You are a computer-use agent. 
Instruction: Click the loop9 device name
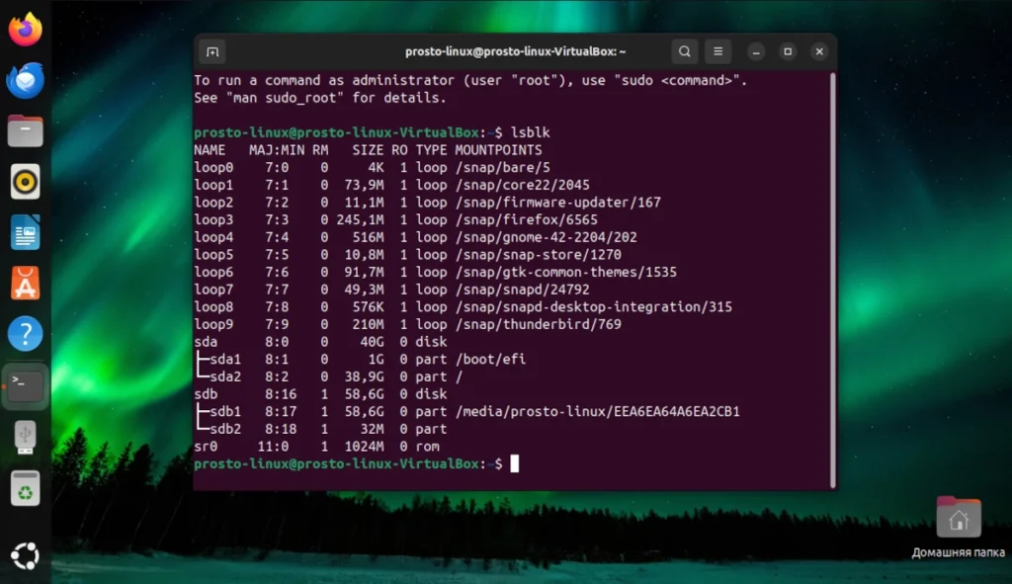213,324
